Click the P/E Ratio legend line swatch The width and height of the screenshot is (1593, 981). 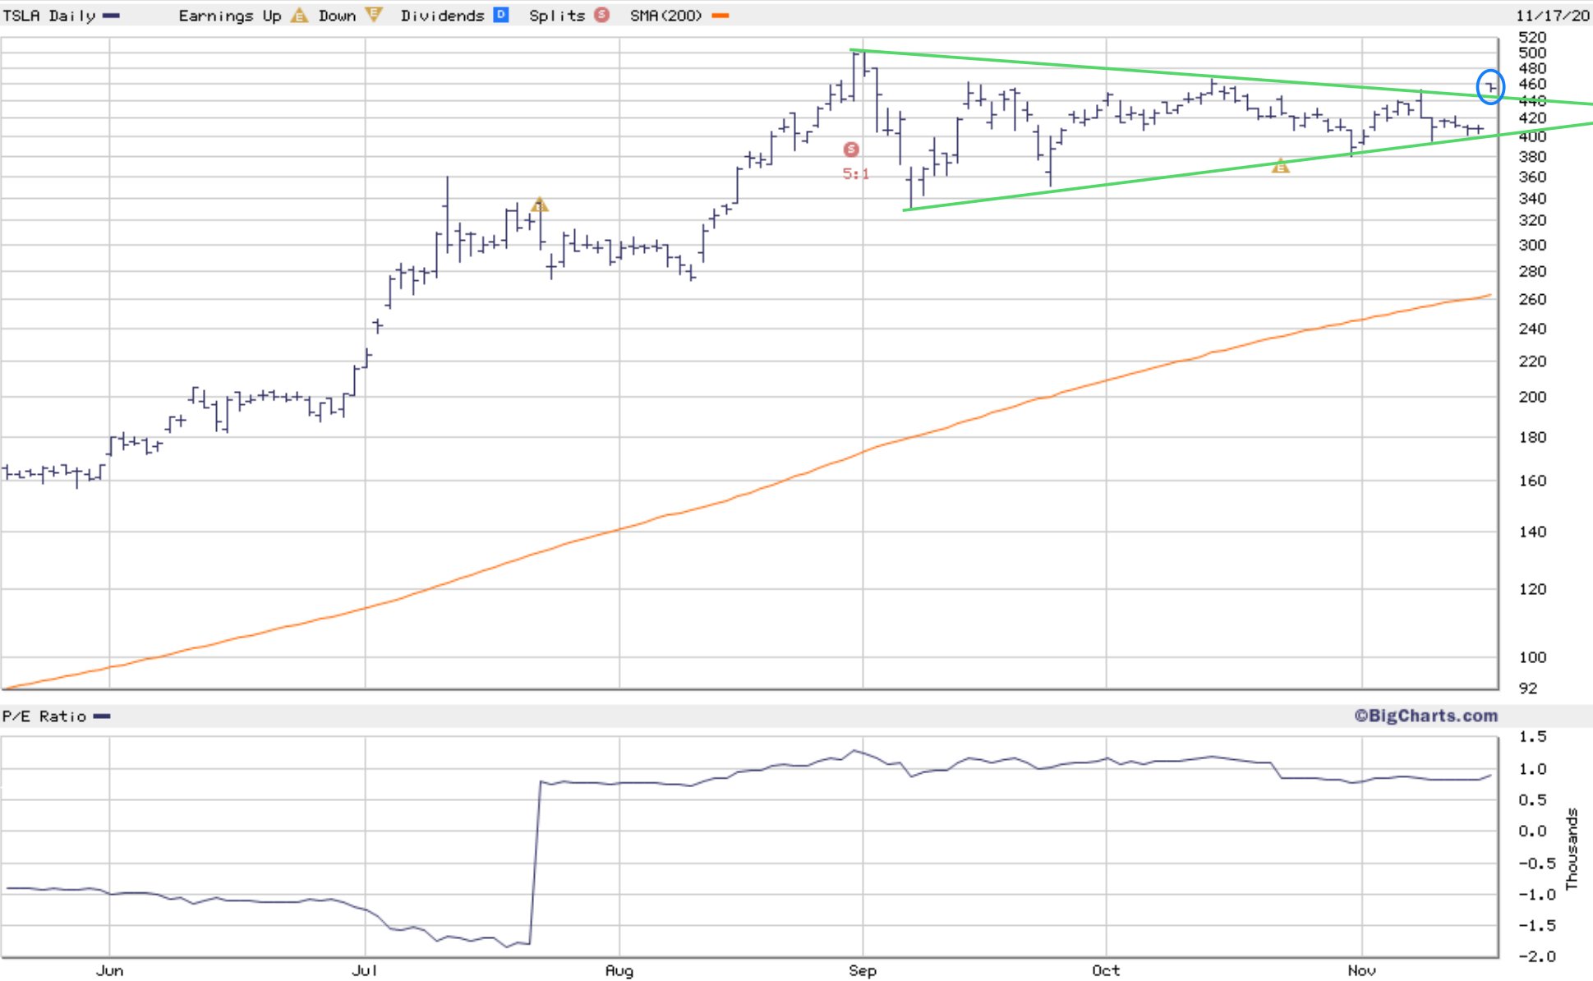[102, 716]
